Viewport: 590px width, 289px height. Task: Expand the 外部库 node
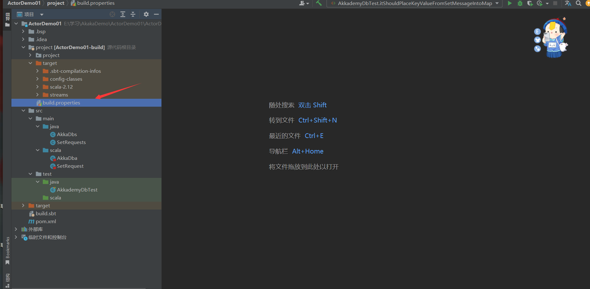(16, 229)
